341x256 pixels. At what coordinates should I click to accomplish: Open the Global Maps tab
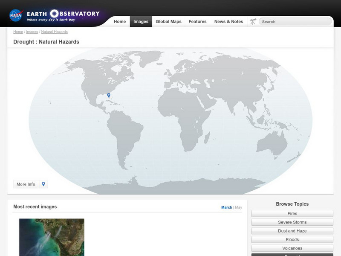pos(169,21)
